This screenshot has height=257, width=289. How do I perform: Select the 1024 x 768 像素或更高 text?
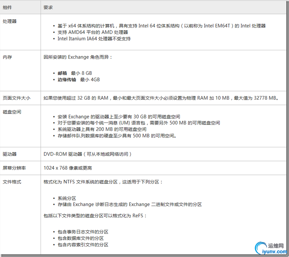(68, 168)
